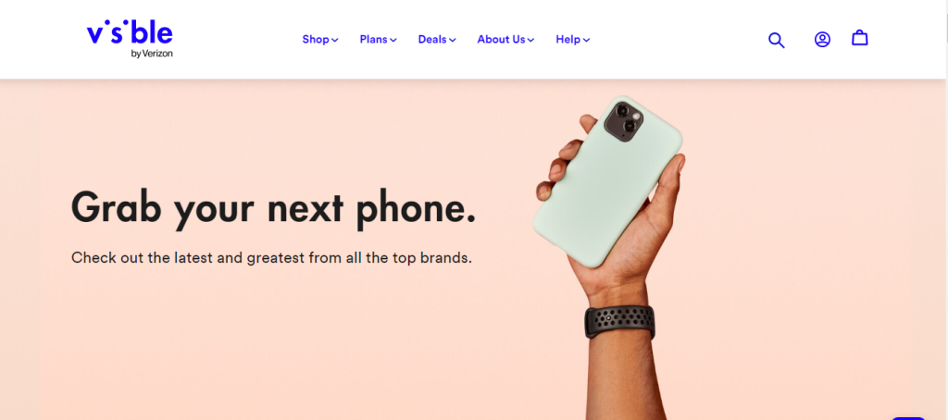Image resolution: width=948 pixels, height=420 pixels.
Task: View the shopping bag cart icon
Action: pyautogui.click(x=860, y=38)
